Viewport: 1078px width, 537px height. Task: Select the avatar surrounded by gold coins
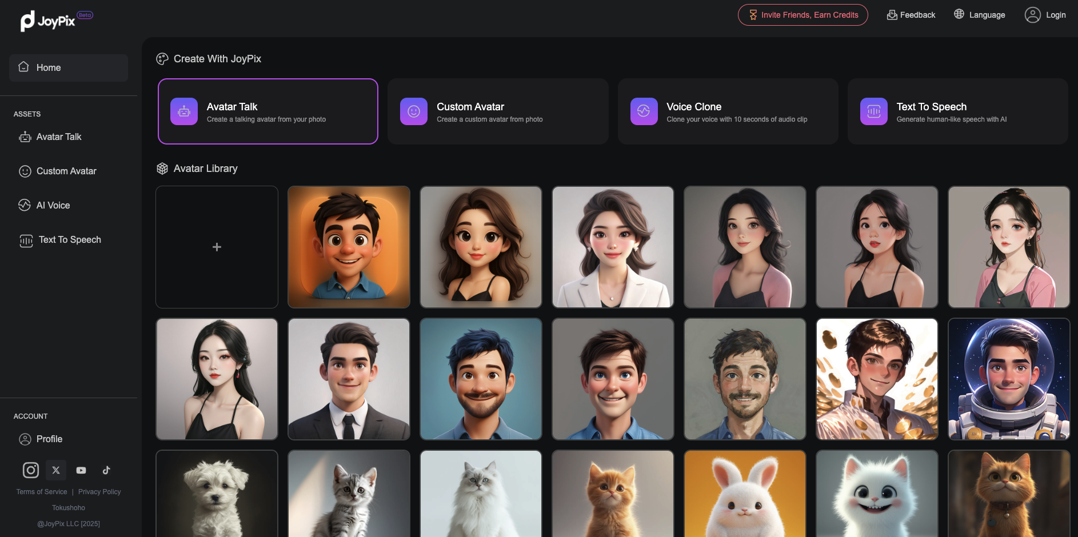coord(877,379)
